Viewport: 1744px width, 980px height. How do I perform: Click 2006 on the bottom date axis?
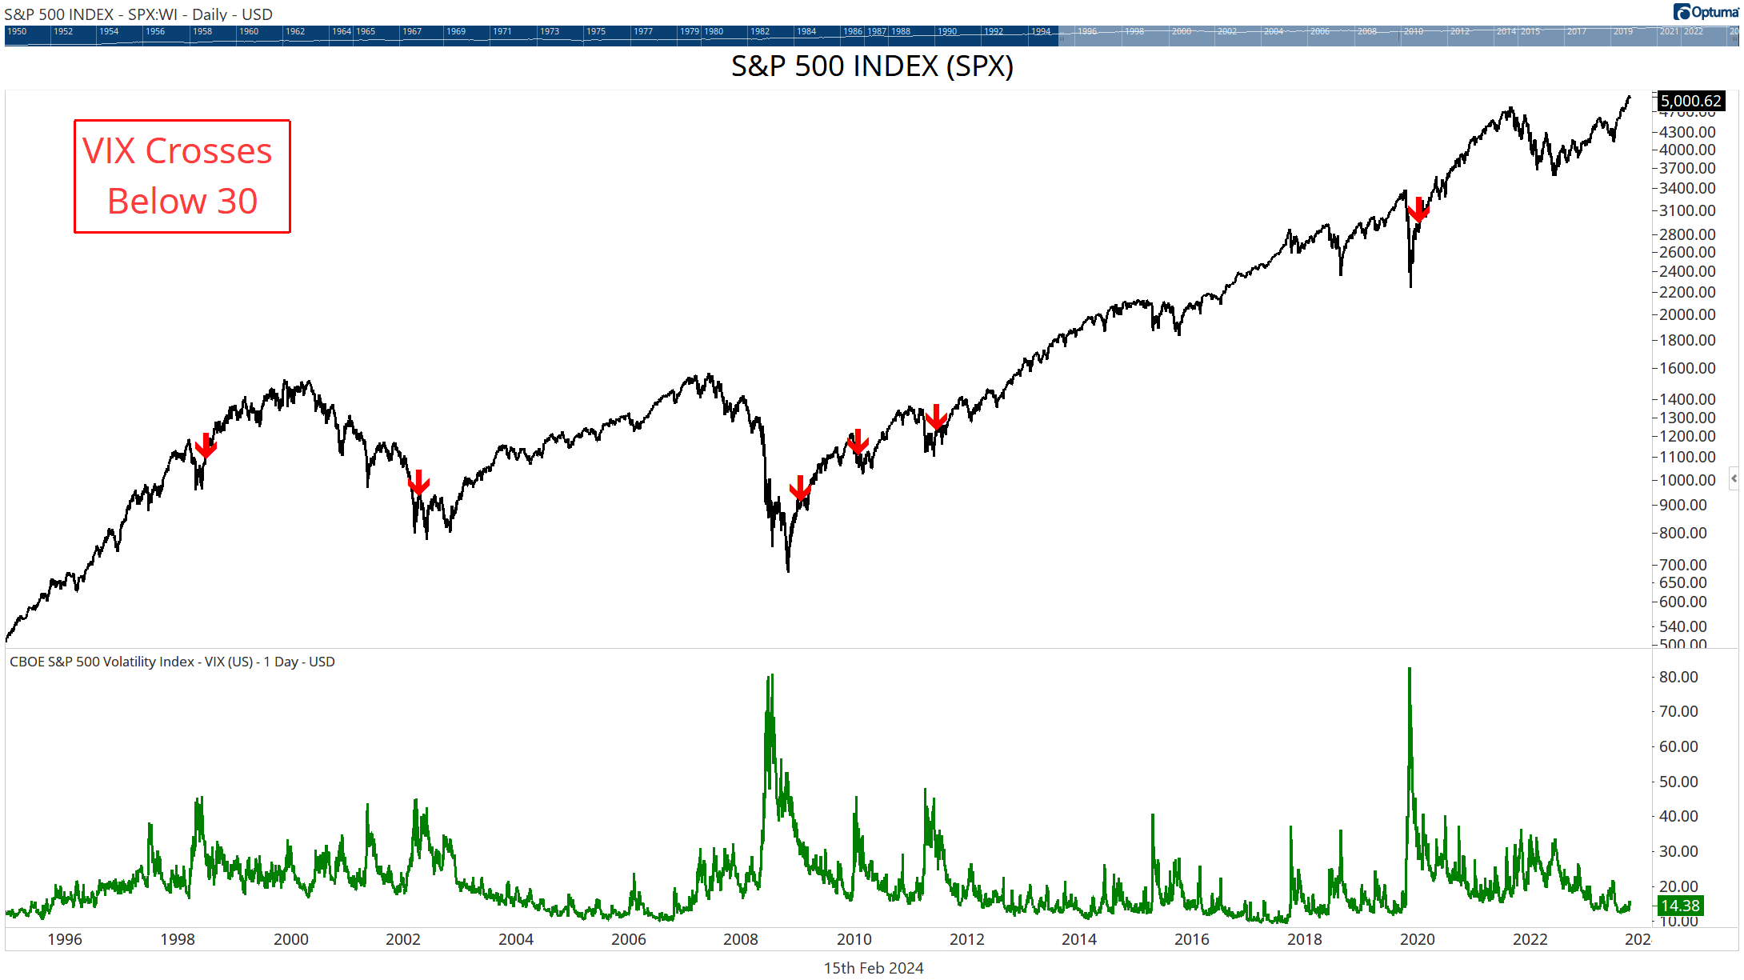629,939
